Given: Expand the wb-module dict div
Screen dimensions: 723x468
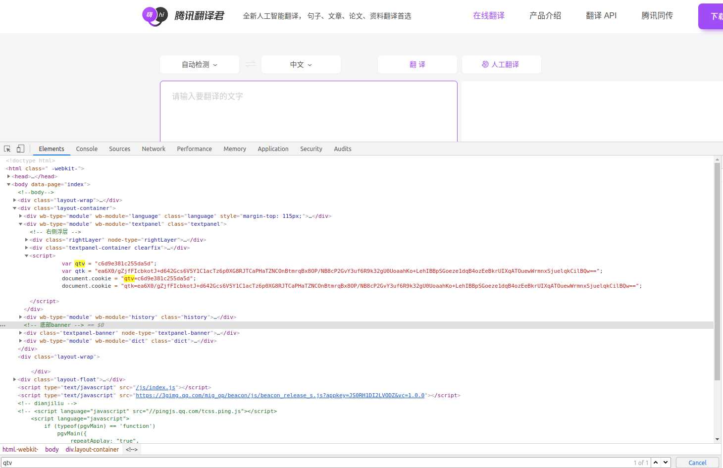Looking at the screenshot, I should [20, 341].
